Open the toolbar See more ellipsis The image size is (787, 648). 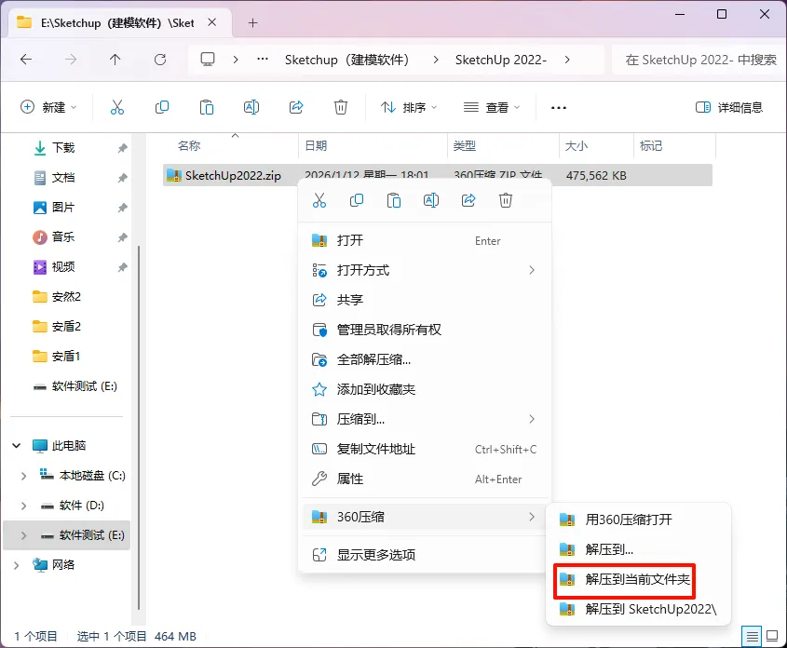click(x=559, y=107)
